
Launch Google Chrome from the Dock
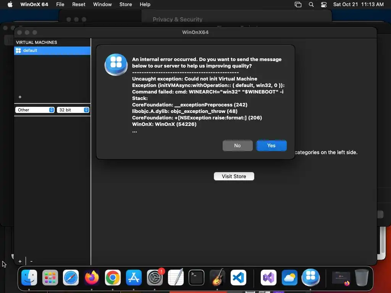[113, 278]
